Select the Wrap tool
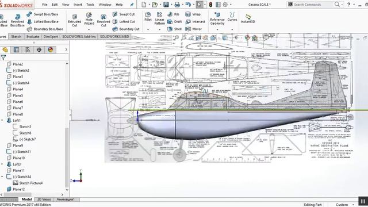Screen dimensions: 368x207 (x=193, y=14)
